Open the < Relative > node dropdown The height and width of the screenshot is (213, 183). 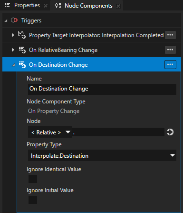click(x=50, y=132)
